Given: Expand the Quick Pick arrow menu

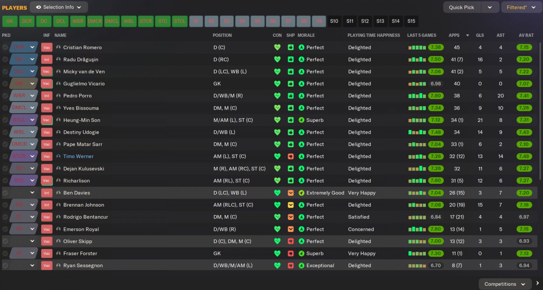Looking at the screenshot, I should click(x=490, y=7).
